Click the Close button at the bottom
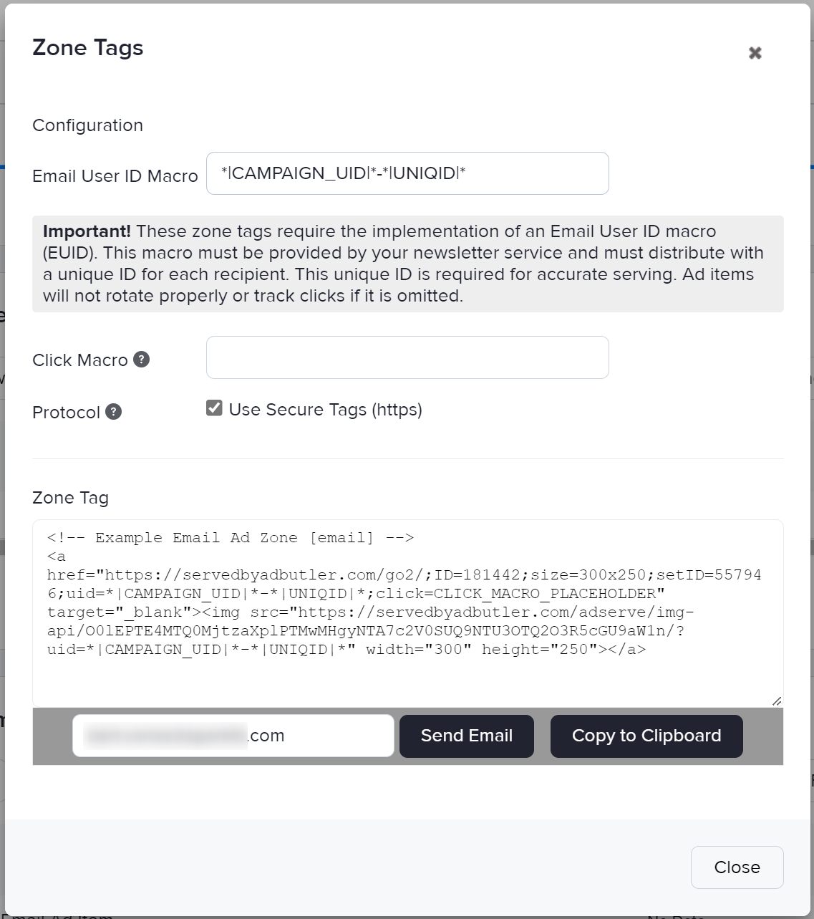Viewport: 814px width, 919px height. click(x=737, y=867)
